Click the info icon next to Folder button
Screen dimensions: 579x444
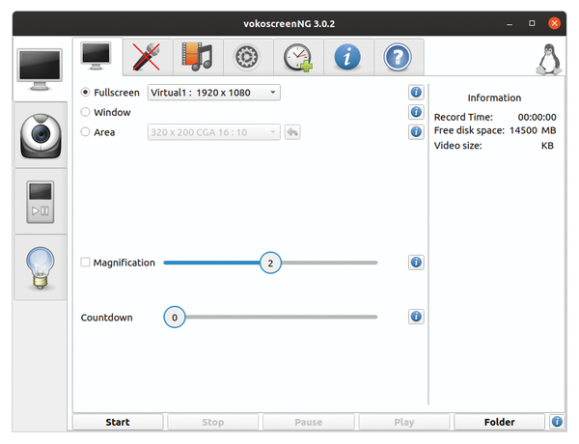click(557, 422)
